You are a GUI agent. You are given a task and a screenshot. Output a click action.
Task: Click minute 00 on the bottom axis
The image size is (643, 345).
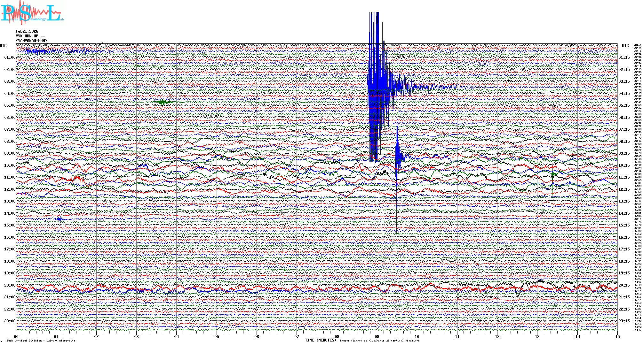point(16,336)
